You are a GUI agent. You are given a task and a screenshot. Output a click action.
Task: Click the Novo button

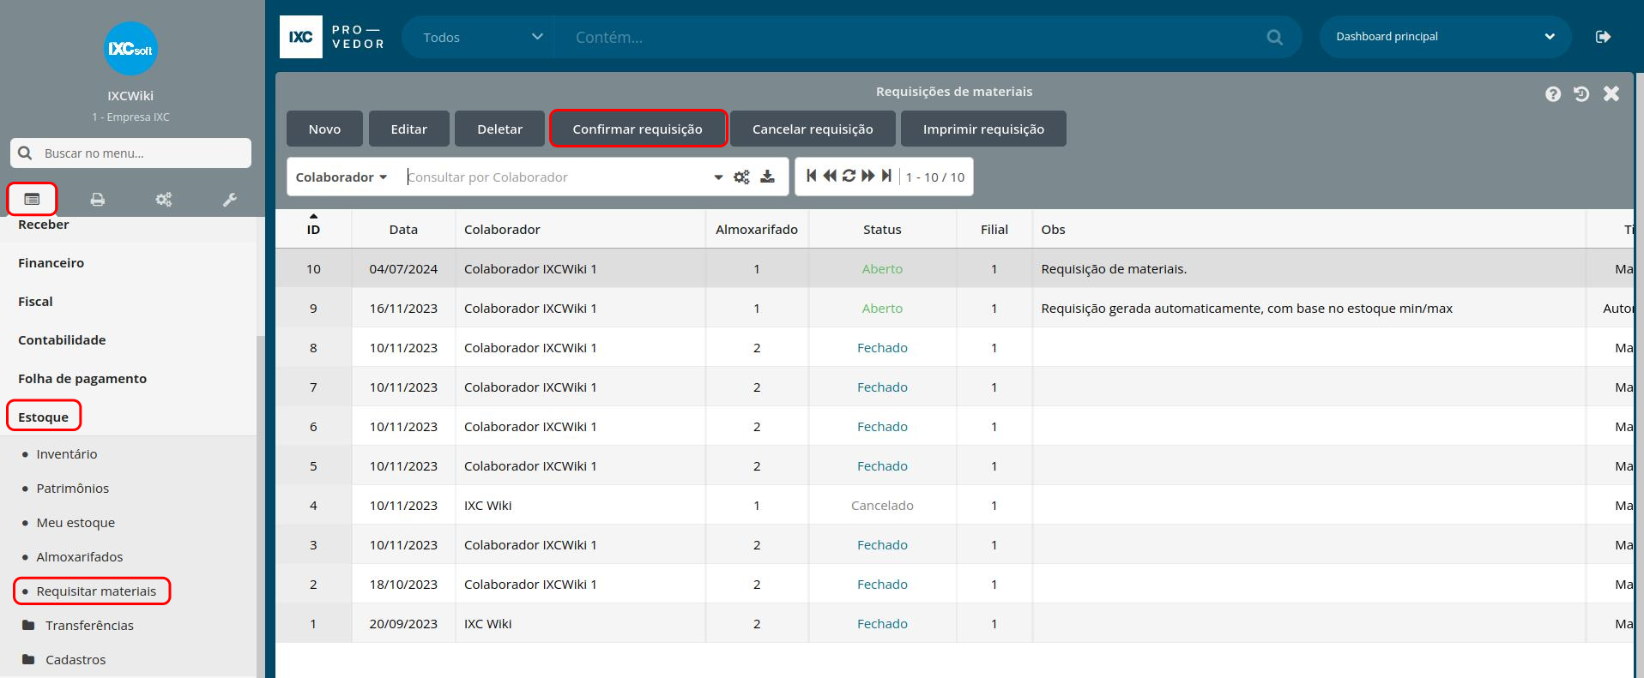324,129
